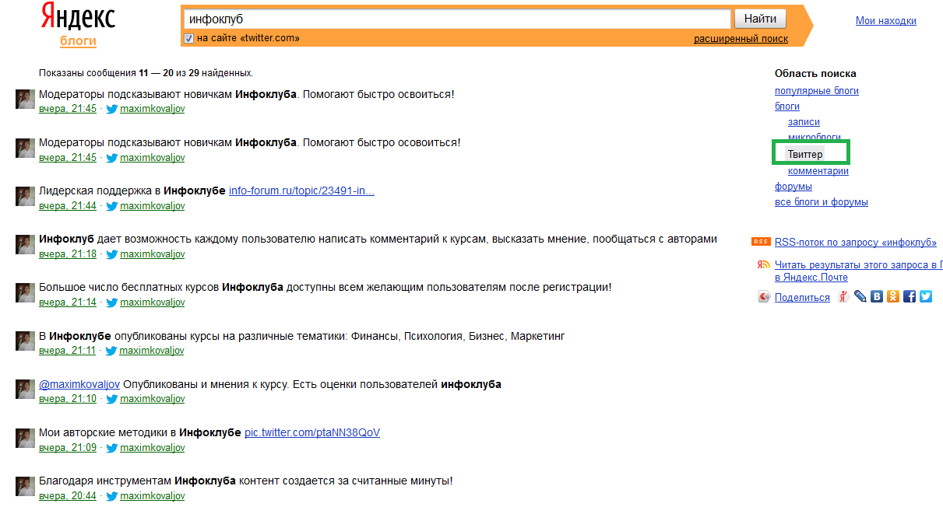Image resolution: width=943 pixels, height=514 pixels.
Task: Open расширенный поиск advanced search
Action: [x=741, y=39]
